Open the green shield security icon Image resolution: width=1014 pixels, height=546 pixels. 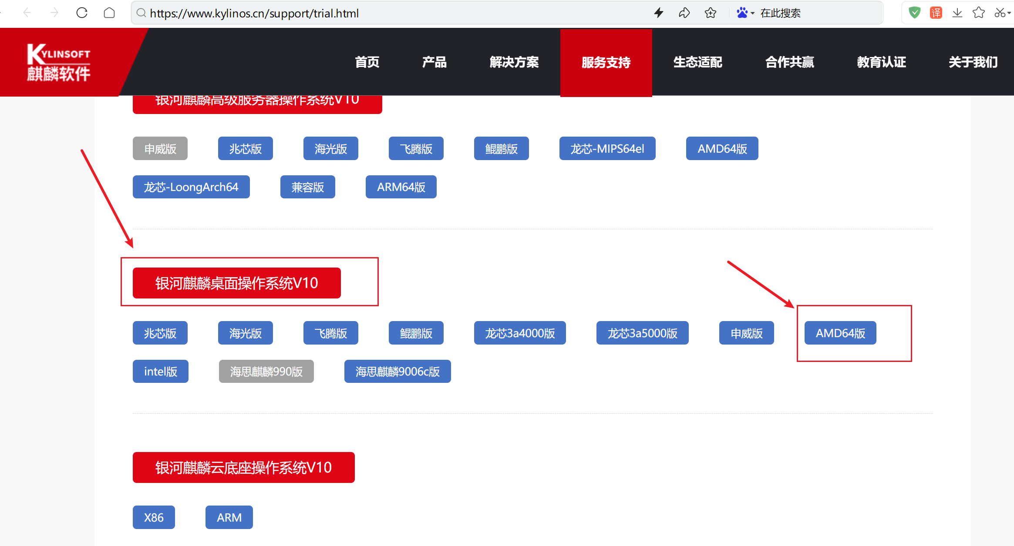click(914, 13)
